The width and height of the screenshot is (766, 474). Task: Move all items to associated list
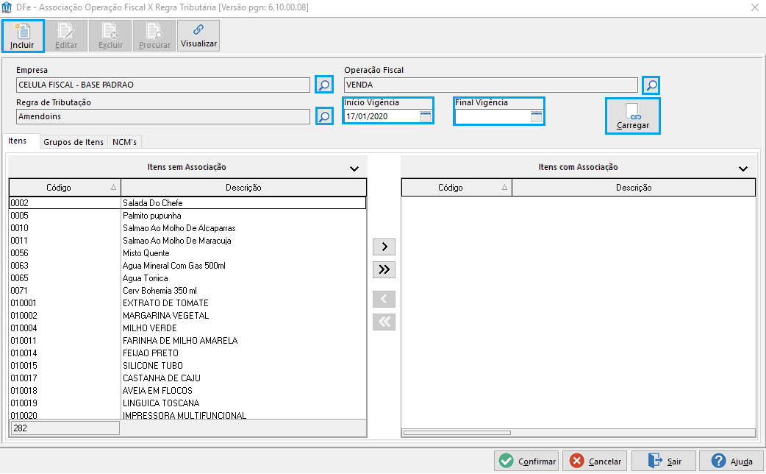(384, 269)
